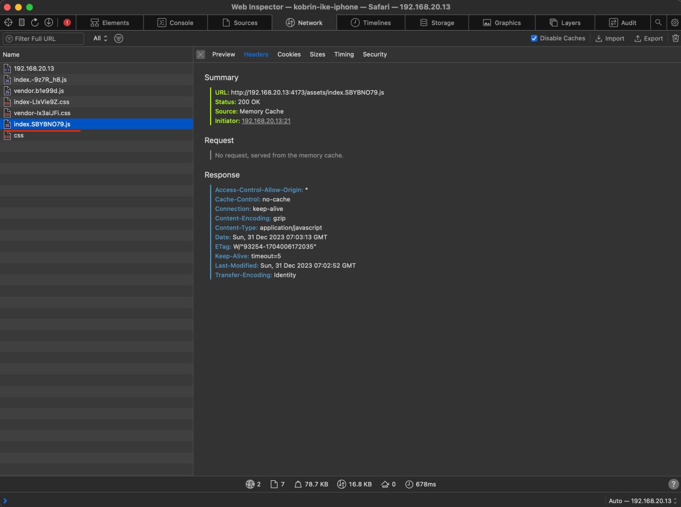This screenshot has width=681, height=507.
Task: Select the 192.168.20.13 document row
Action: (x=96, y=68)
